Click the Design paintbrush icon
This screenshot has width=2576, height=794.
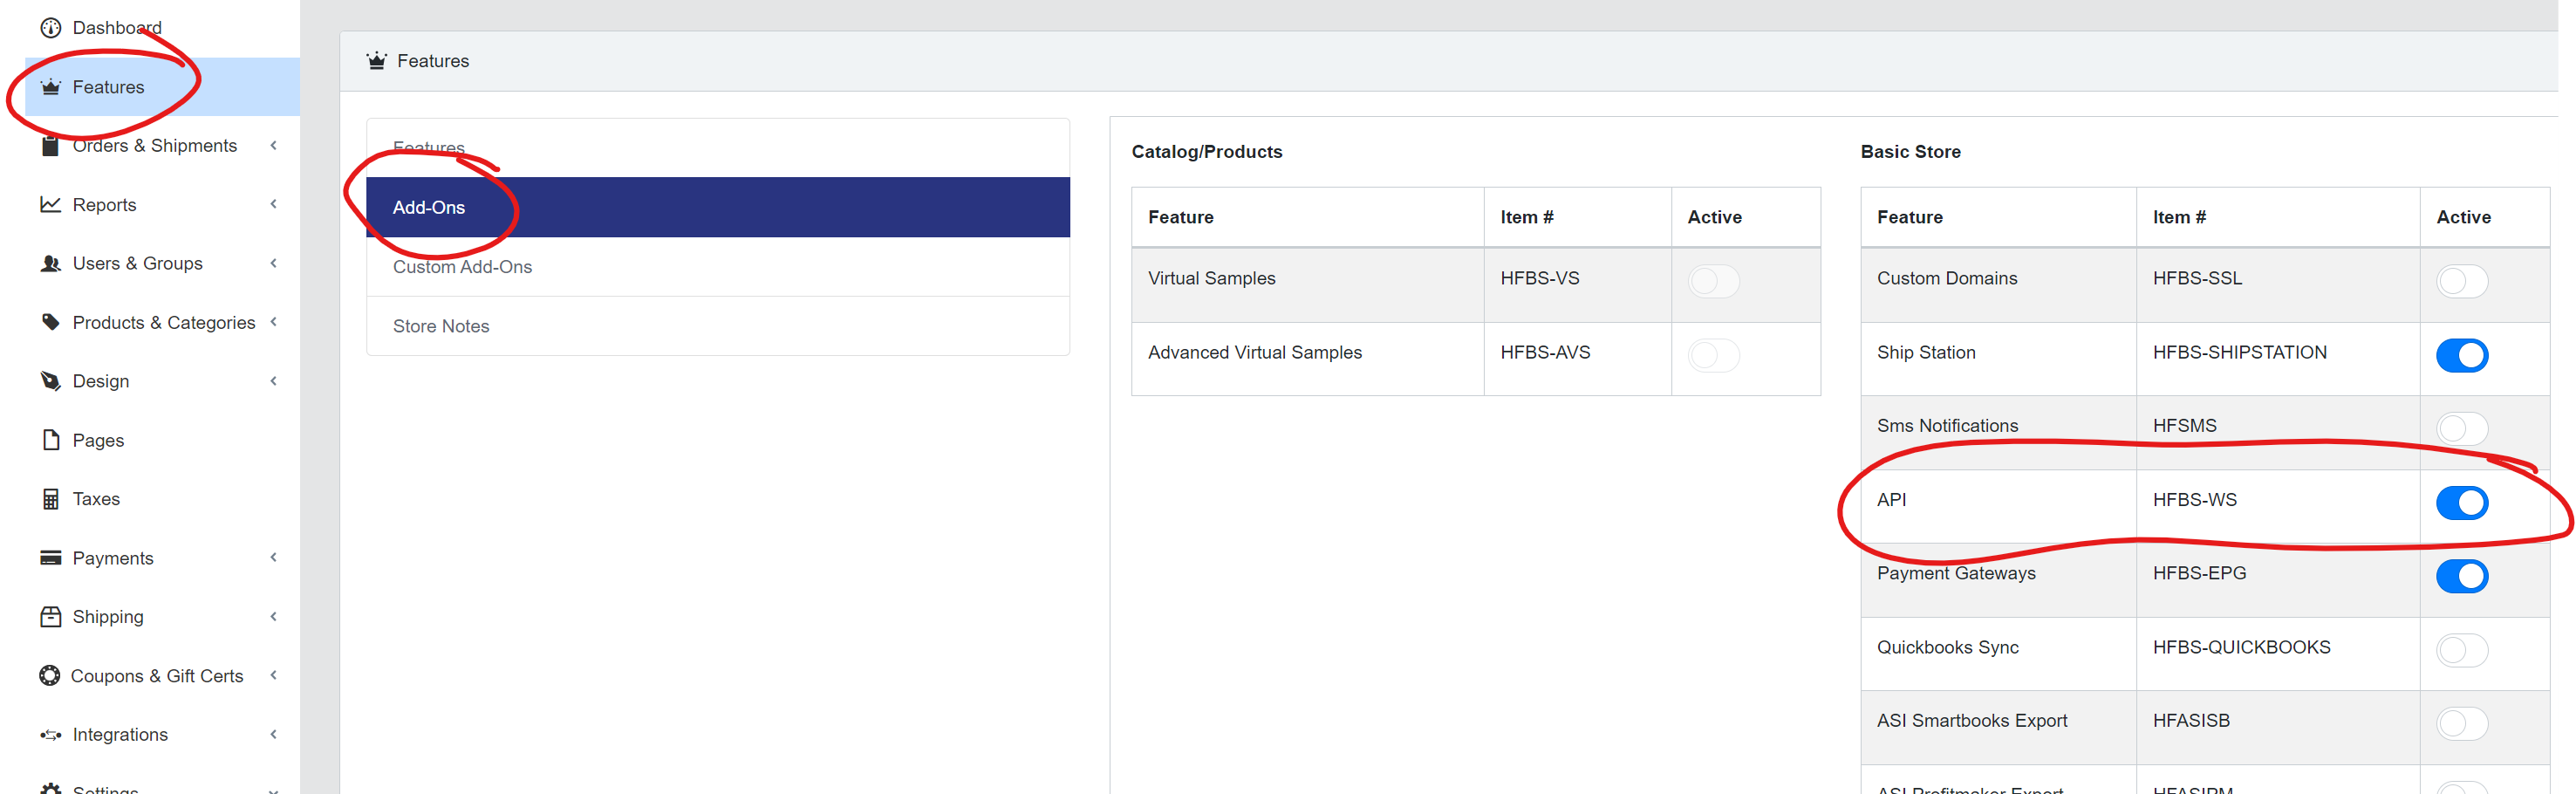[x=50, y=381]
